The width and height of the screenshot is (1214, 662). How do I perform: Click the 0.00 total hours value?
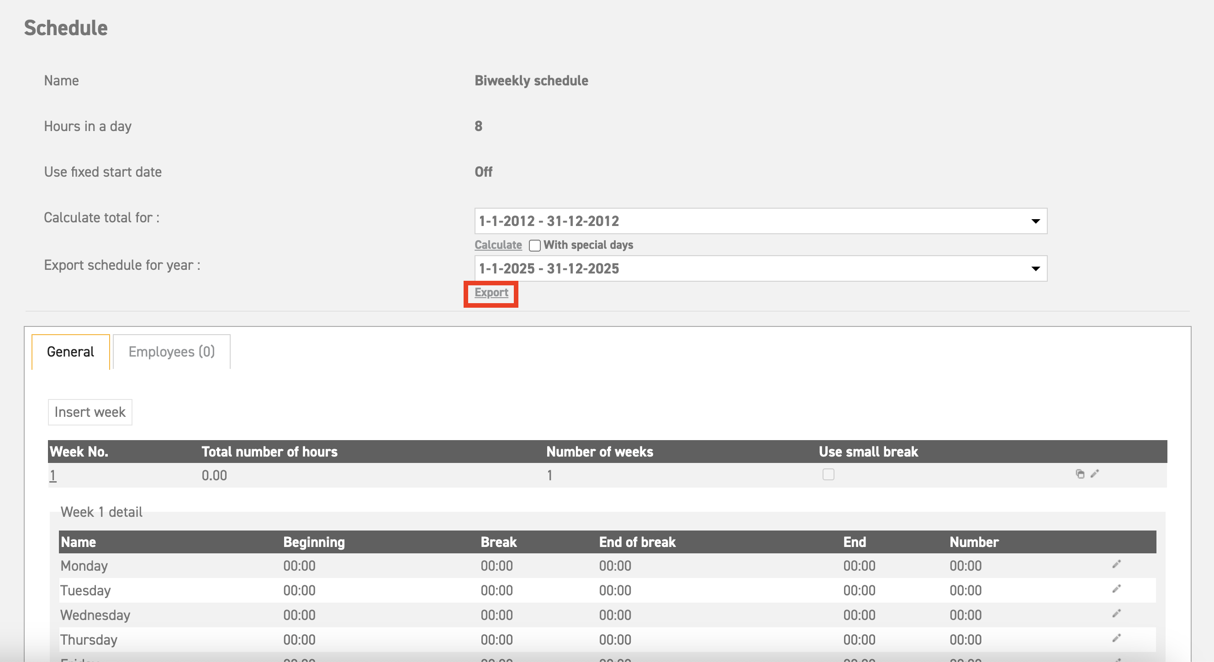point(214,475)
